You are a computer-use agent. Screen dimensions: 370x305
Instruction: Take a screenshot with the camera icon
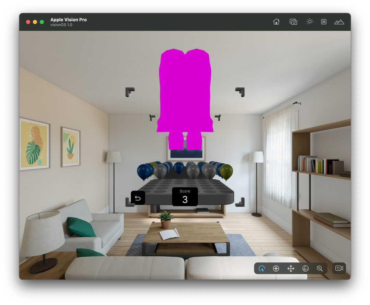[293, 22]
